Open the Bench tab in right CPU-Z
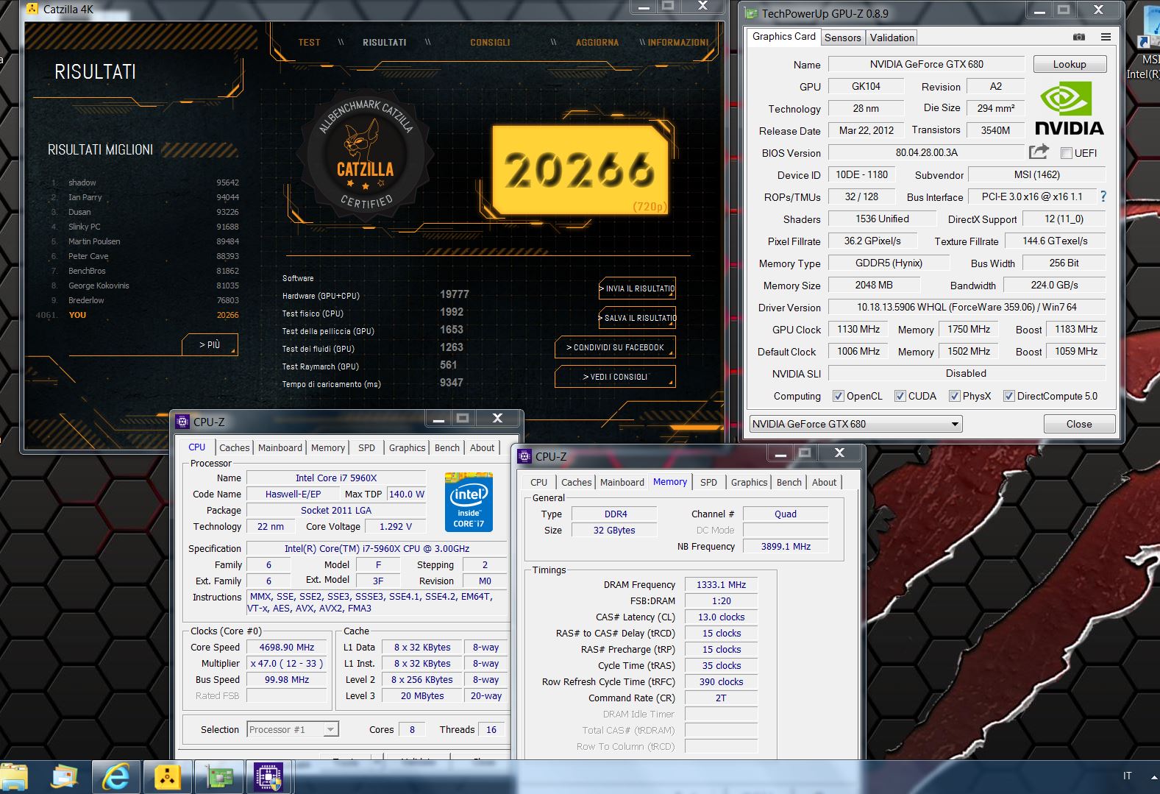Screen dimensions: 1160x794 789,482
